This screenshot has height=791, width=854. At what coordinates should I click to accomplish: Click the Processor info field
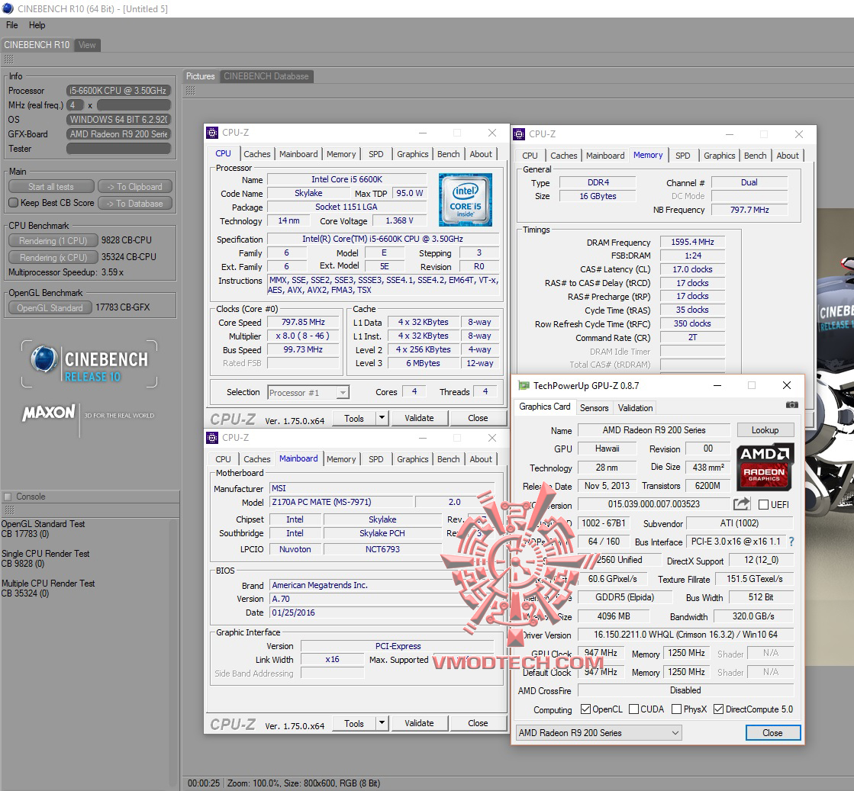click(119, 90)
